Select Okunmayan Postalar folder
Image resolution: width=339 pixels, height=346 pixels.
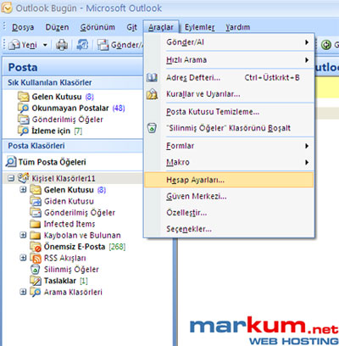pos(70,108)
